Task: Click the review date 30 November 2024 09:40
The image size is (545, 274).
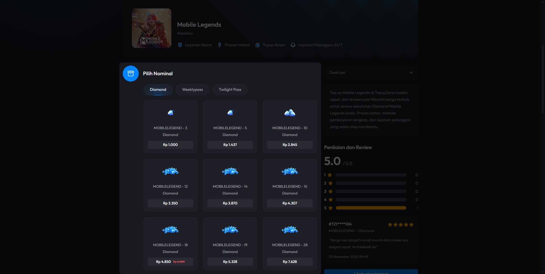Action: click(348, 257)
